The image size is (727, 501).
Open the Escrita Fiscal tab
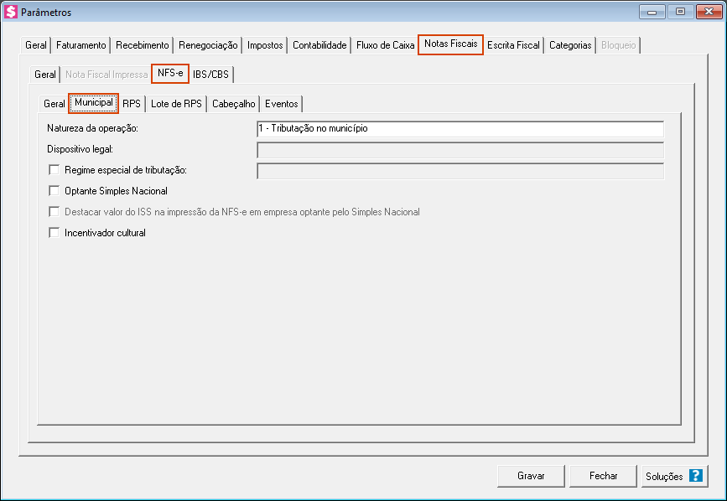(x=513, y=45)
